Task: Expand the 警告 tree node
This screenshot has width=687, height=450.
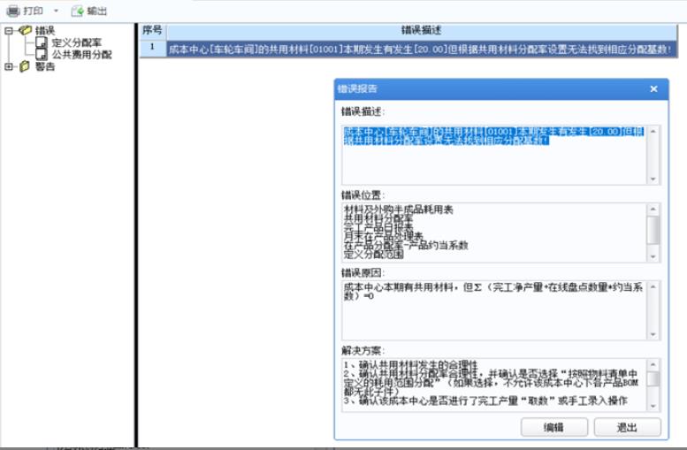Action: click(10, 66)
